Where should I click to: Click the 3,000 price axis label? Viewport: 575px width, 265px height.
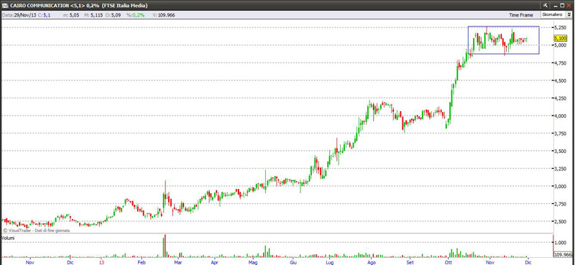pyautogui.click(x=561, y=186)
